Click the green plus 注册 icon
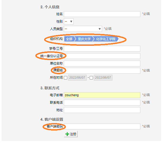This screenshot has width=164, height=143. pyautogui.click(x=67, y=134)
